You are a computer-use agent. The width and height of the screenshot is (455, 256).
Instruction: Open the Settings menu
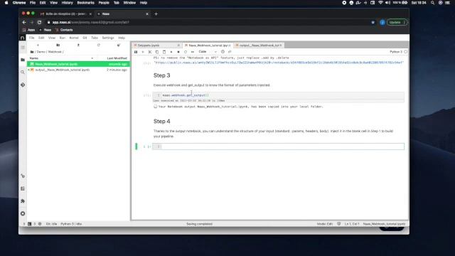click(x=108, y=38)
